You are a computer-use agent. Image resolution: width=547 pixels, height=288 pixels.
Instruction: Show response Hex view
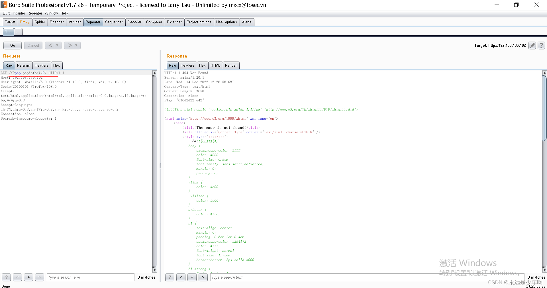pos(202,65)
